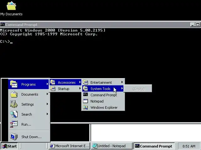201x150 pixels.
Task: Launch Windows Explorer from the Accessories submenu
Action: 103,107
